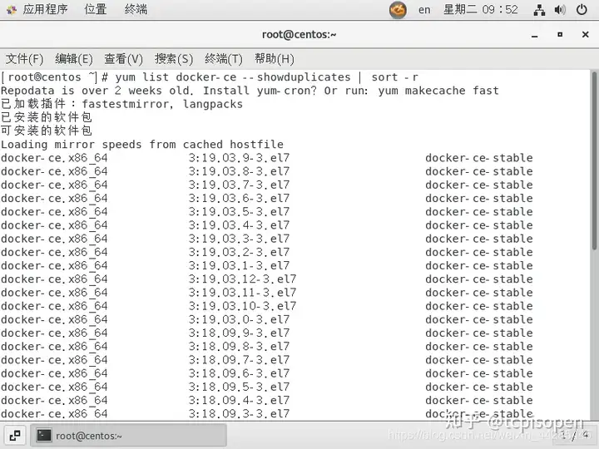Open the 搜索(S) menu

pyautogui.click(x=174, y=59)
